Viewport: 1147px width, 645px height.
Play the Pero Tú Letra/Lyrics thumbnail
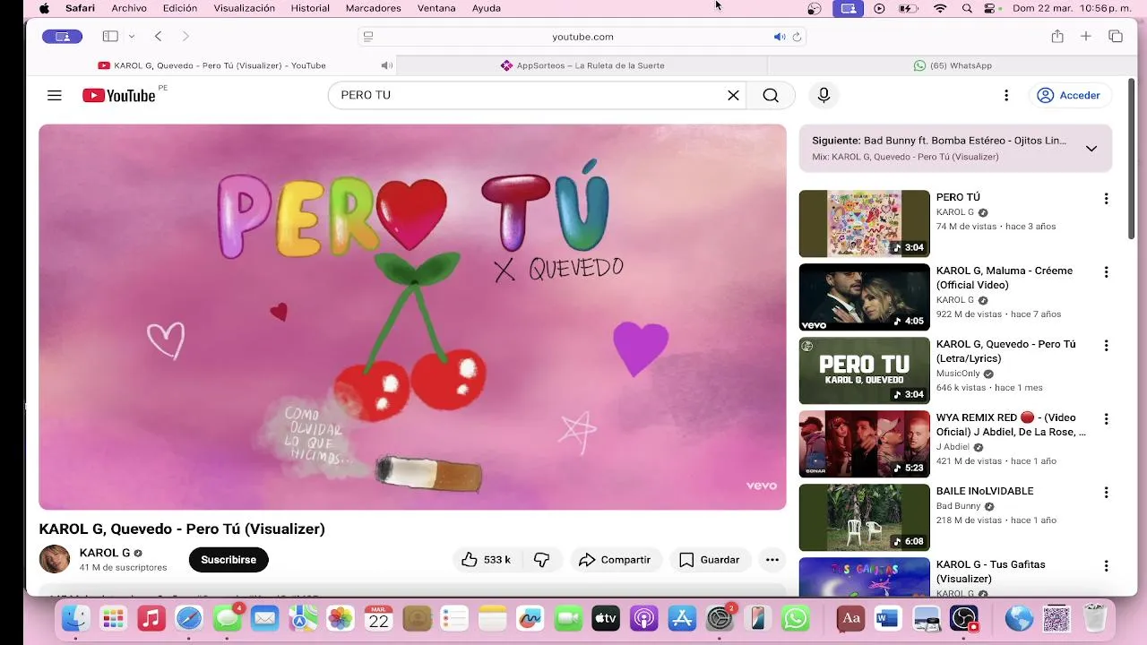pyautogui.click(x=864, y=371)
